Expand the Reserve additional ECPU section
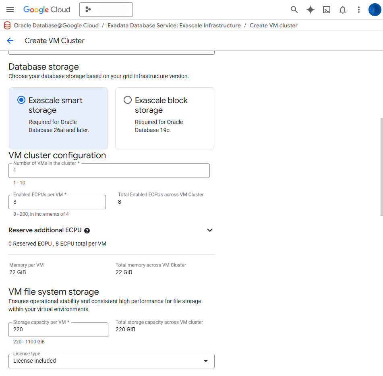The image size is (383, 376). (x=209, y=230)
